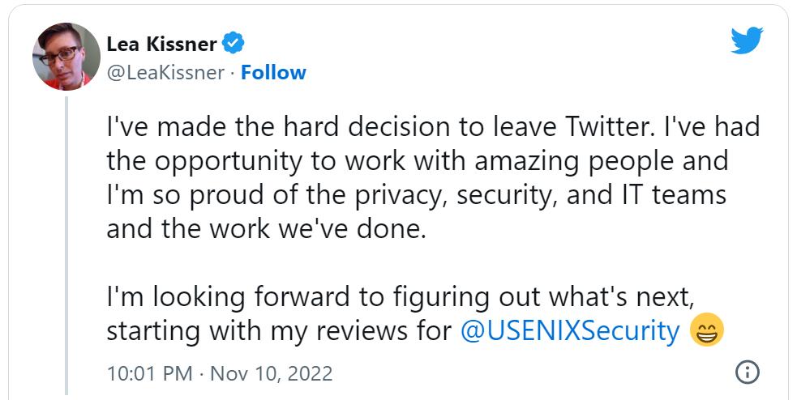
Task: Click the text "starting with my reviews for"
Action: point(278,331)
